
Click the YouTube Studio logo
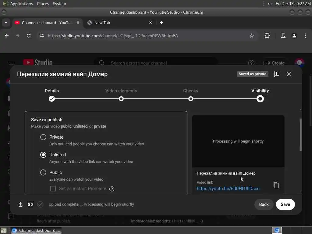[x=38, y=62]
